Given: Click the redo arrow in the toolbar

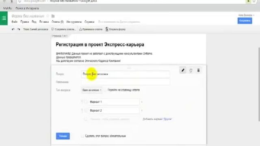Looking at the screenshot, I should click(x=19, y=29).
